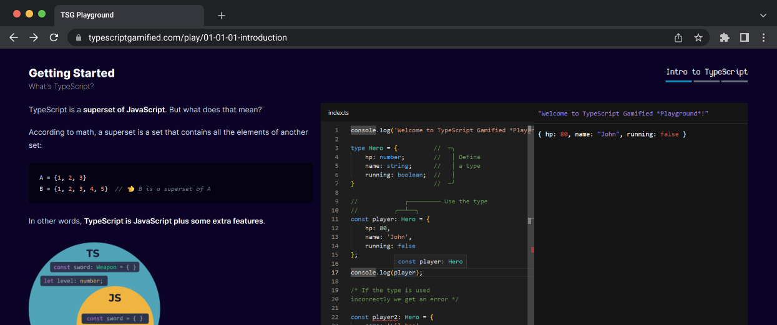
Task: Click the "const player: Hero" hover tooltip
Action: 430,261
